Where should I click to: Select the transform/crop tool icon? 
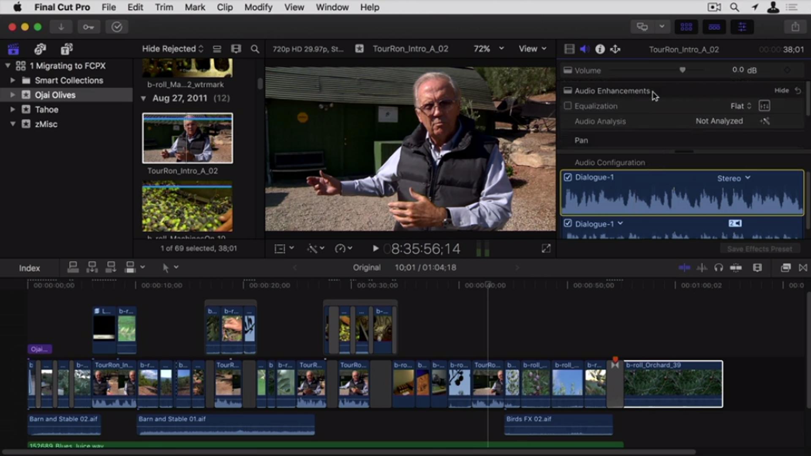(x=281, y=248)
